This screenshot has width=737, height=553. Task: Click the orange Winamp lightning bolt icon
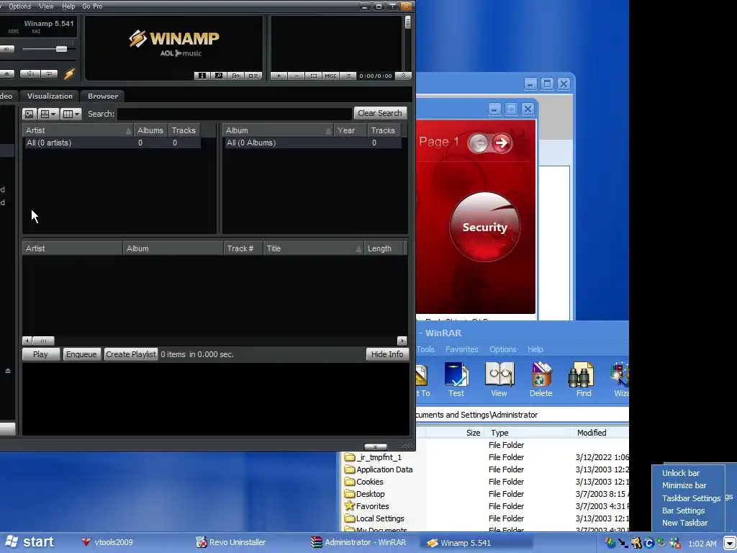(x=70, y=74)
